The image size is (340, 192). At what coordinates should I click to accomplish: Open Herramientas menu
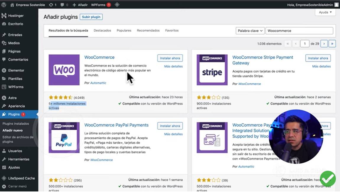19,159
